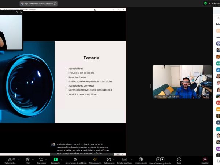Click the Pantalla de Francisco Espino label
220x165 pixels.
41,4
